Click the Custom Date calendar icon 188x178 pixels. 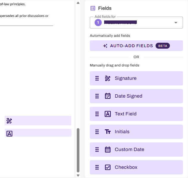pos(108,150)
